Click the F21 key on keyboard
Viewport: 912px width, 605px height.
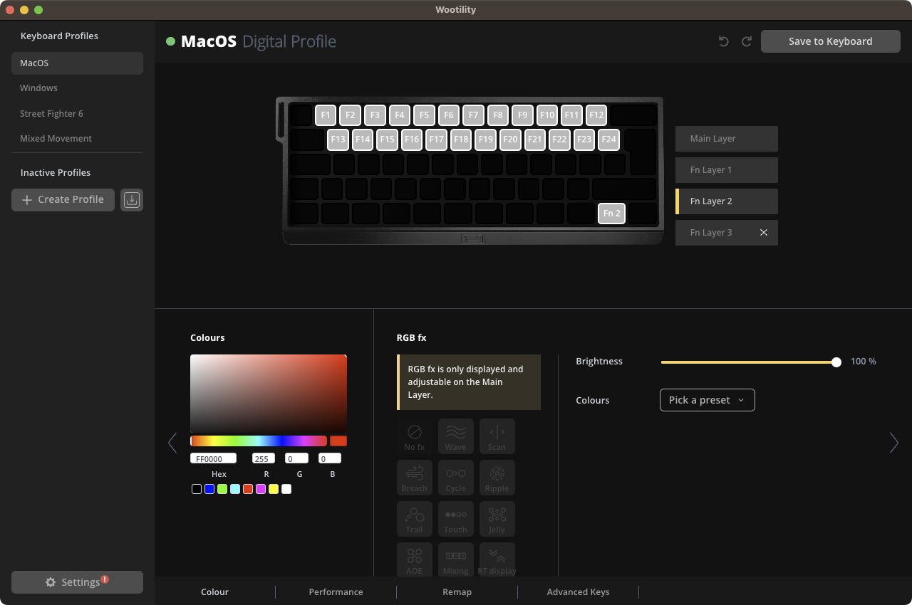point(535,140)
